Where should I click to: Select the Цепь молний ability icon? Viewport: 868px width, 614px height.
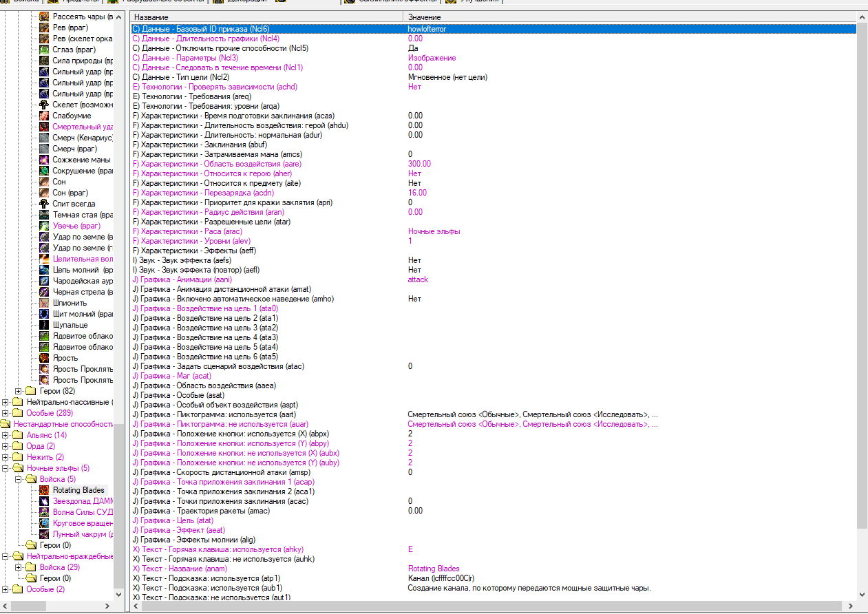click(44, 270)
